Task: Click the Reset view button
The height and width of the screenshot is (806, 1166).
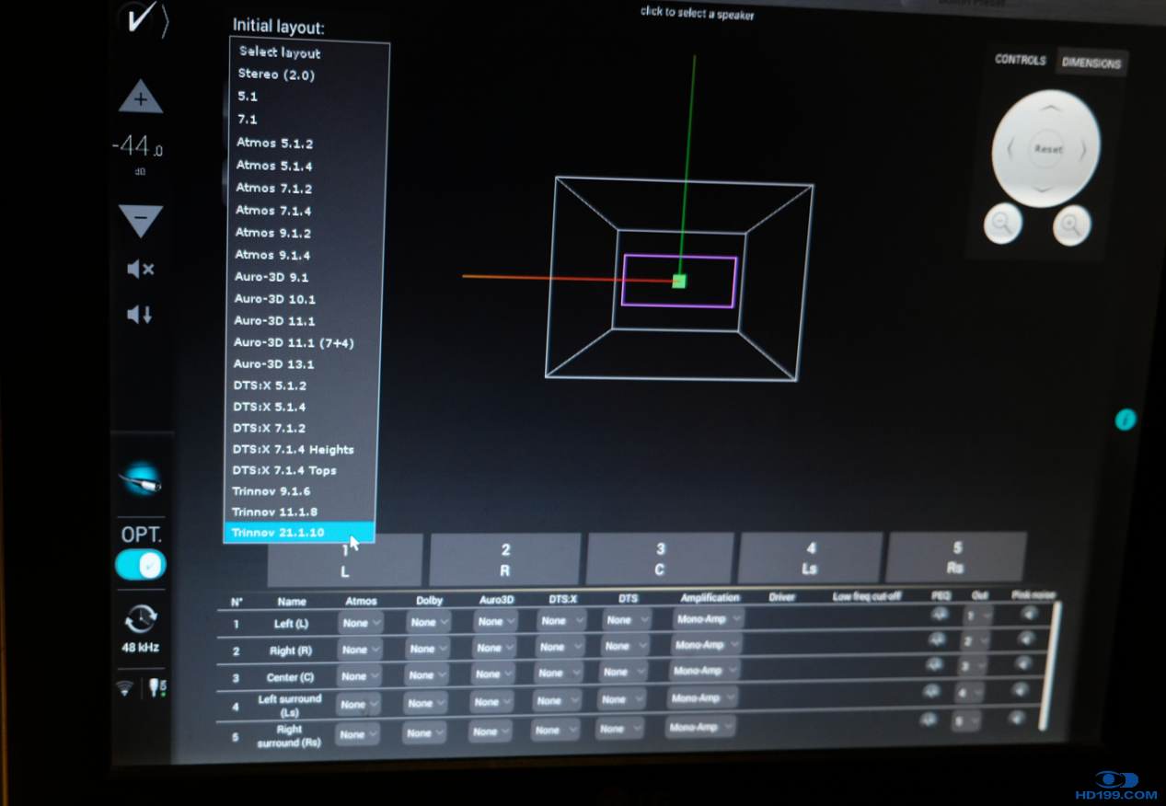Action: coord(1047,149)
